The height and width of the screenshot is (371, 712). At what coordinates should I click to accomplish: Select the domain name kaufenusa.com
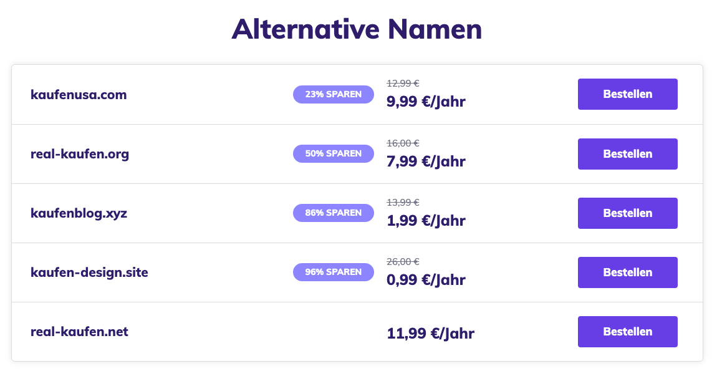tap(79, 95)
